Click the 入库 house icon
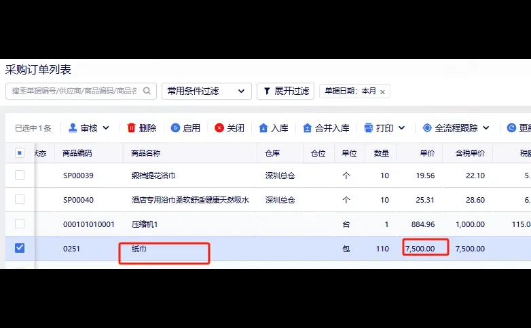The height and width of the screenshot is (328, 531). [x=263, y=128]
